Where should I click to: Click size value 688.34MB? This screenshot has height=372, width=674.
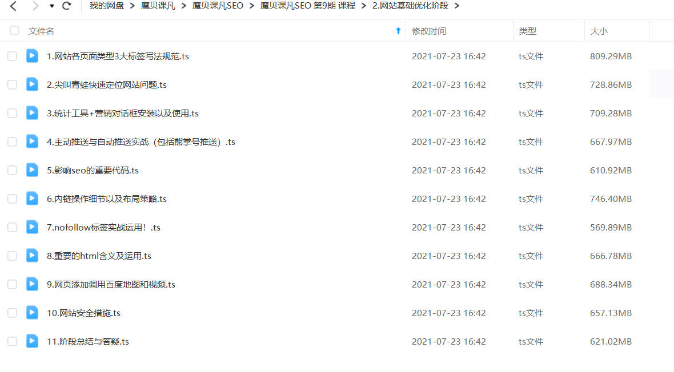611,284
